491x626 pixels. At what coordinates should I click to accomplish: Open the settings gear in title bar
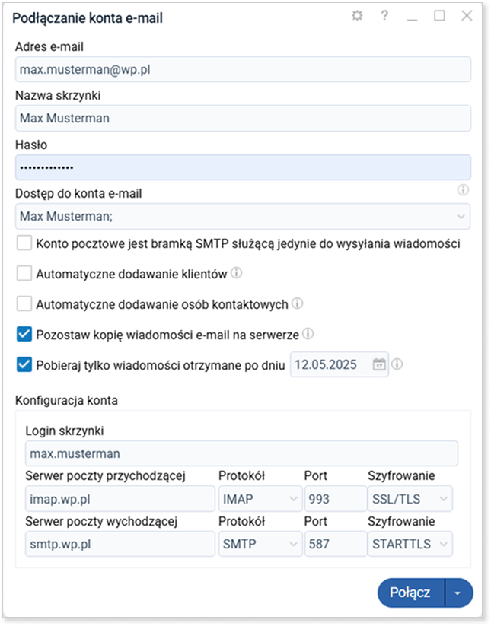(x=357, y=16)
